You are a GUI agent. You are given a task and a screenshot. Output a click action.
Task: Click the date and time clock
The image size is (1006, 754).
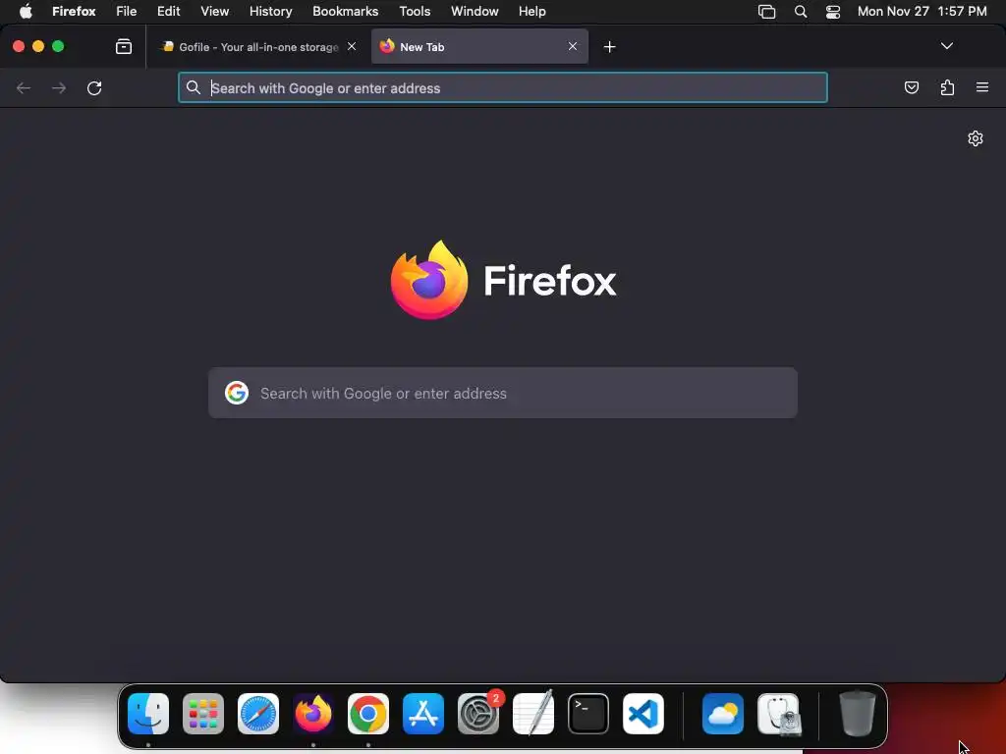(x=922, y=12)
